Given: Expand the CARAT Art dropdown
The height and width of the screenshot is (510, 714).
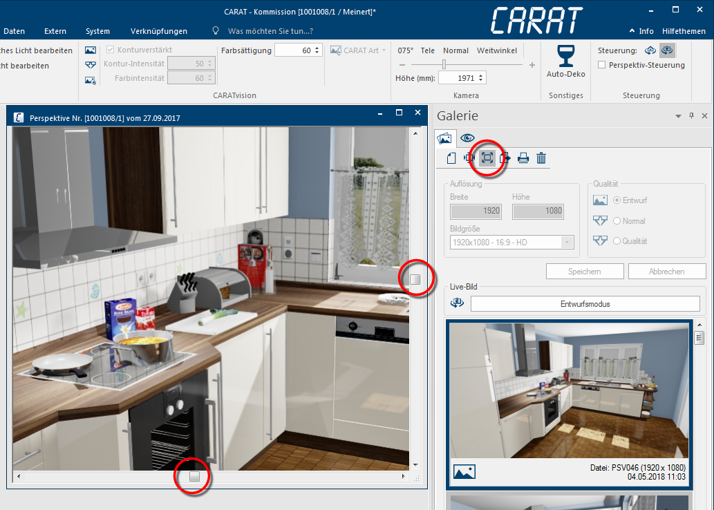Looking at the screenshot, I should click(x=386, y=50).
